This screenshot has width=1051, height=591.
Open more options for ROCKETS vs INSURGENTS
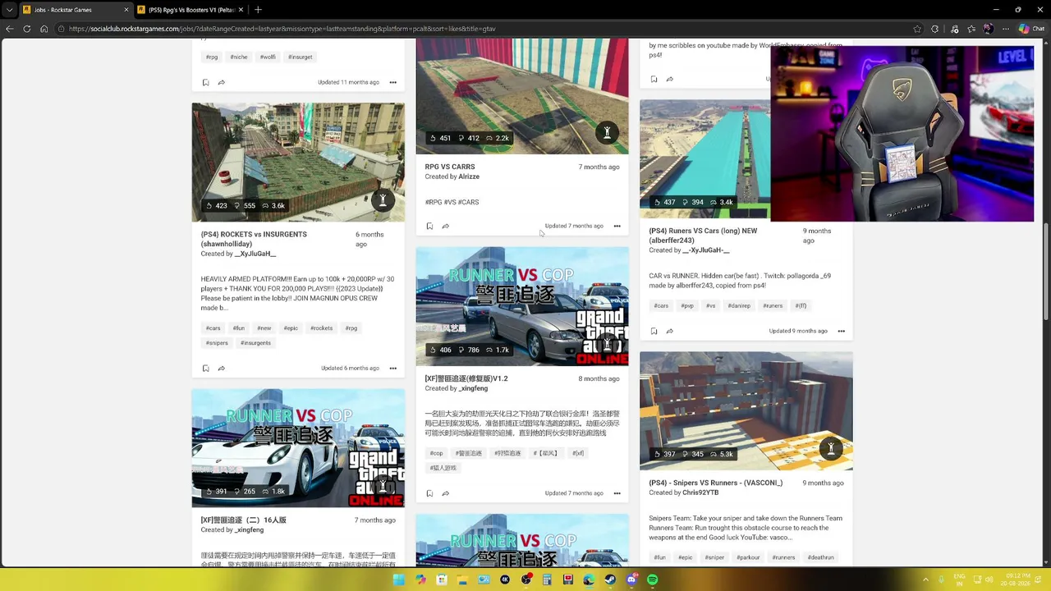click(x=392, y=369)
